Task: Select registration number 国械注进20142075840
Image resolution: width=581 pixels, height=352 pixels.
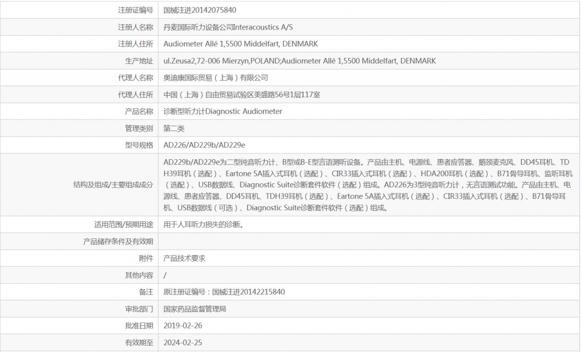Action: point(200,10)
